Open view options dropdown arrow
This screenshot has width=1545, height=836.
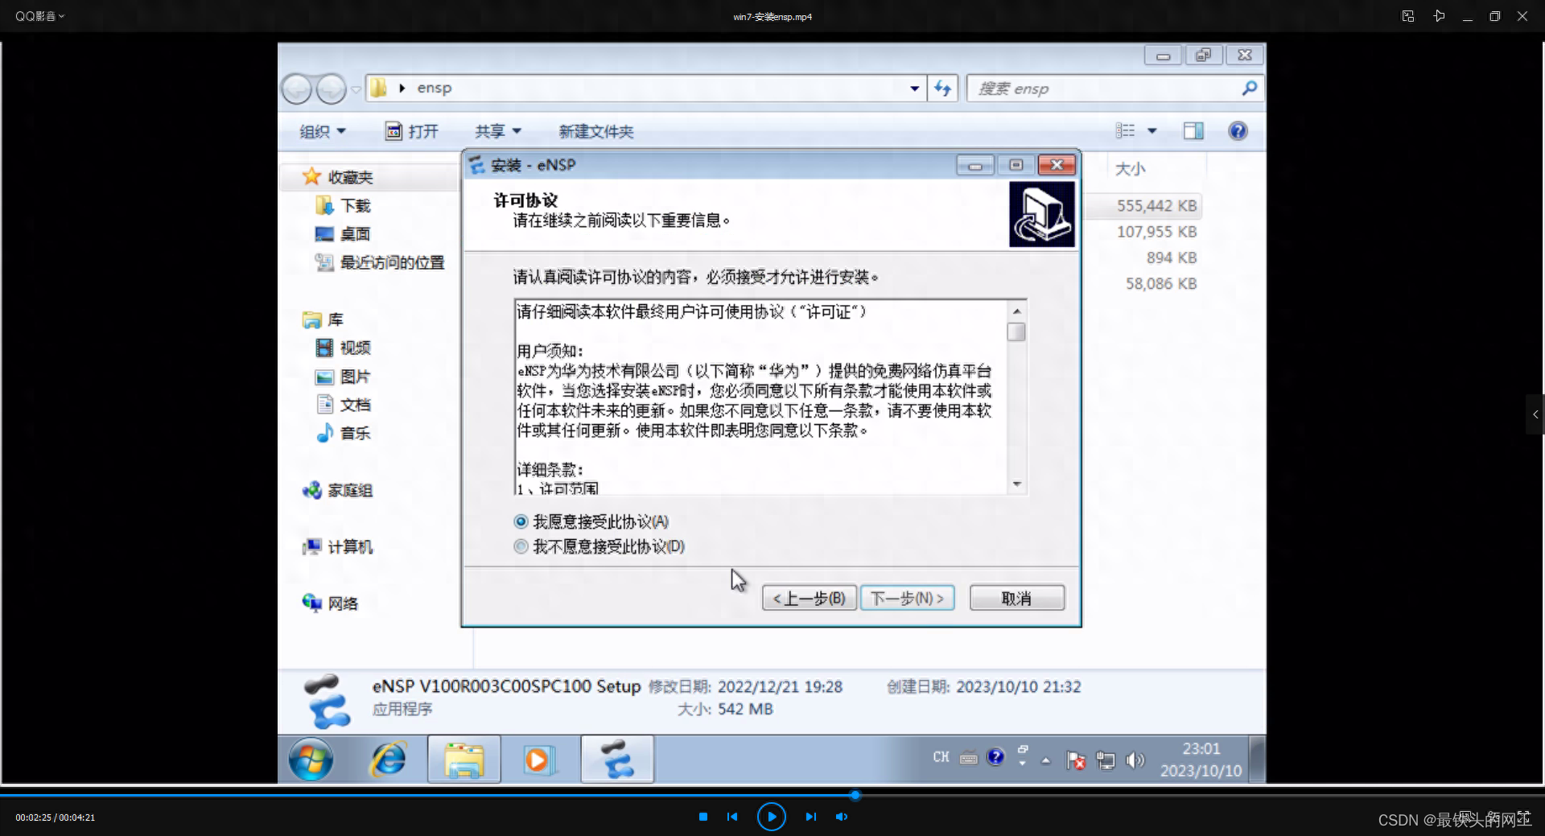click(1152, 130)
